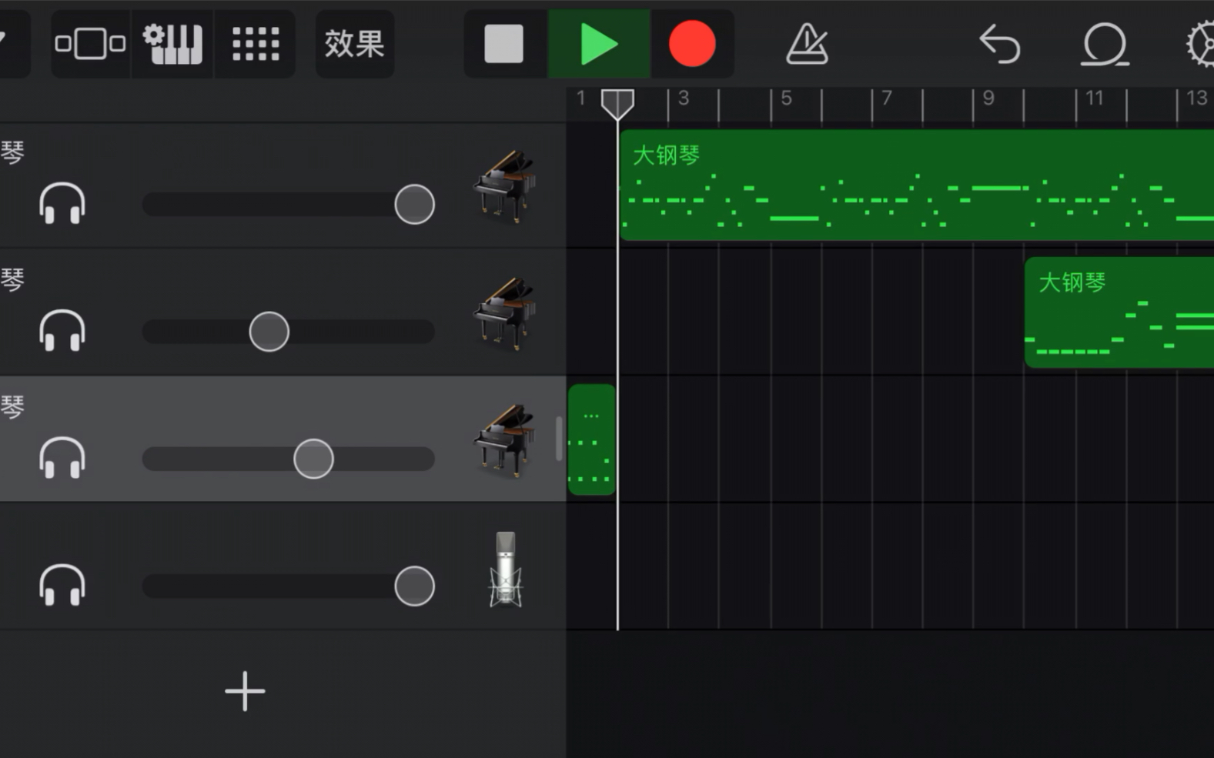
Task: Tap bar 5 on the ruler
Action: (786, 99)
